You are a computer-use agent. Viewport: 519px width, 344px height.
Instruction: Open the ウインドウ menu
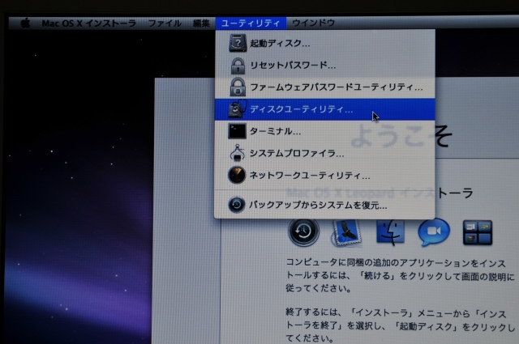pyautogui.click(x=314, y=23)
